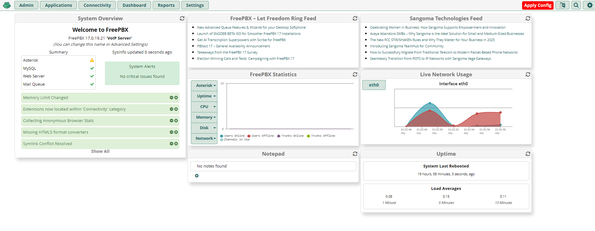
Task: Refresh the System Overview panel
Action: click(182, 18)
